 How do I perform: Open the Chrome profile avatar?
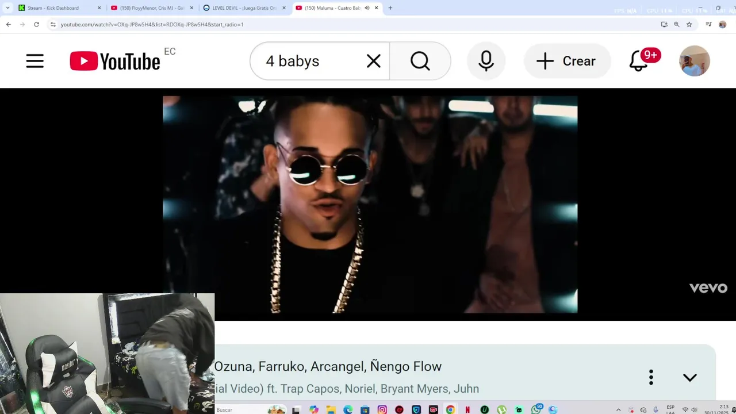(x=723, y=24)
